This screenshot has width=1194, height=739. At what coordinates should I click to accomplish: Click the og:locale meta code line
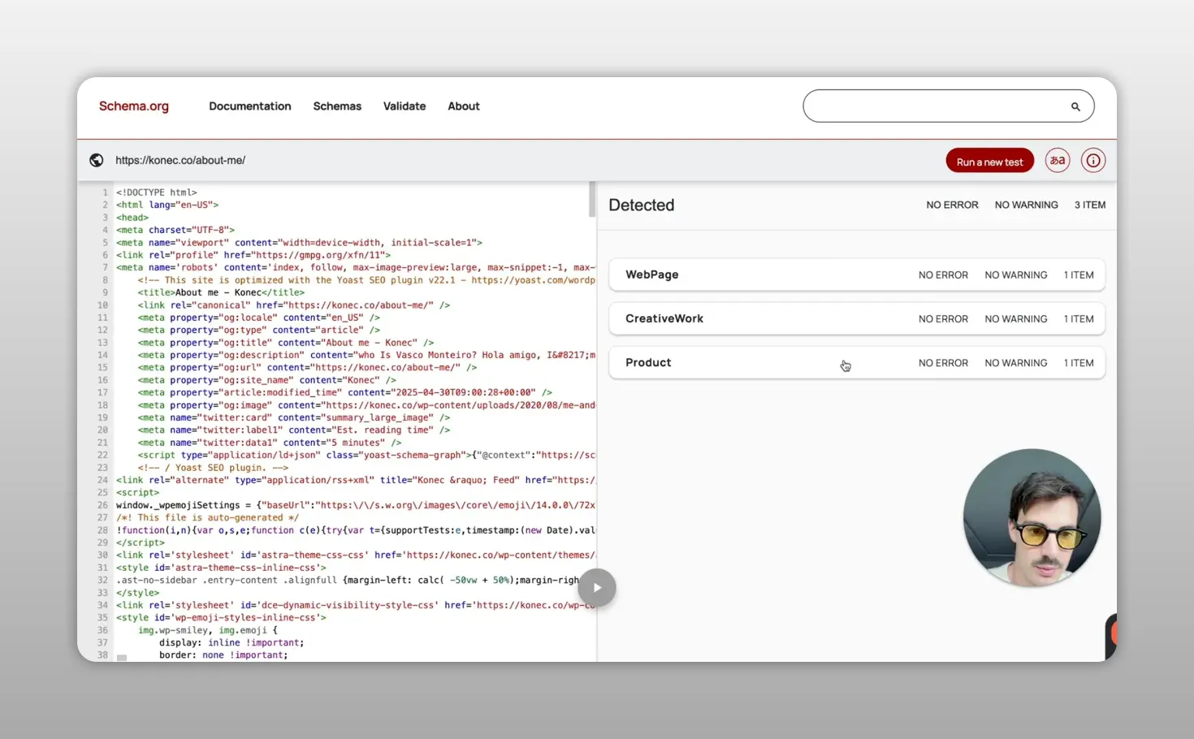(x=259, y=318)
